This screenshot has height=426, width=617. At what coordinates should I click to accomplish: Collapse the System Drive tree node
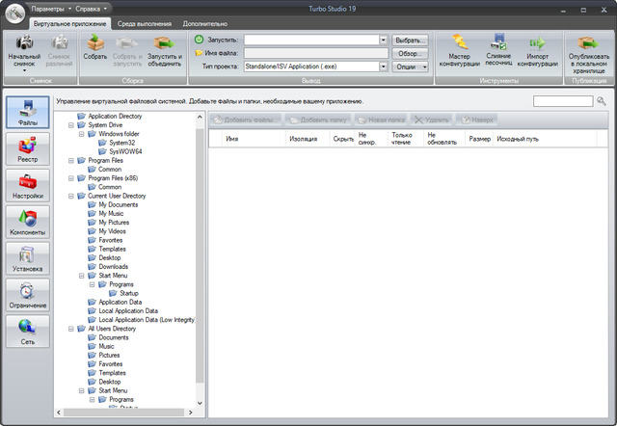70,125
